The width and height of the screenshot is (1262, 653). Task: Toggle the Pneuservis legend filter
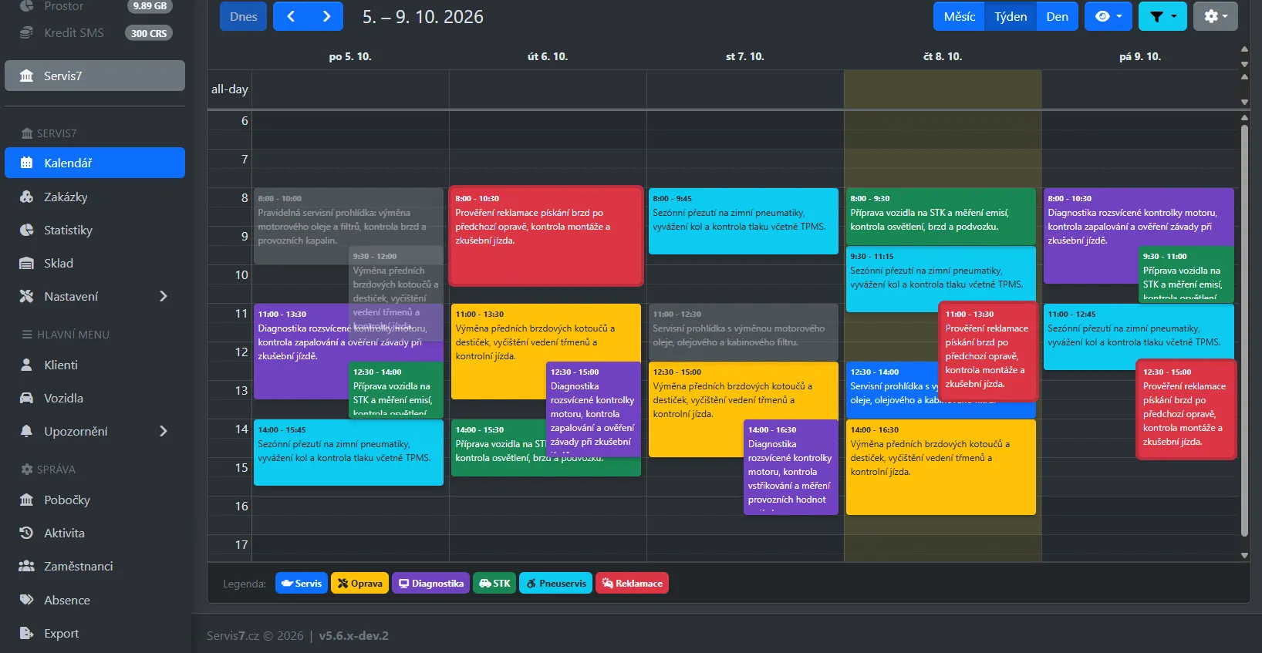[x=556, y=583]
